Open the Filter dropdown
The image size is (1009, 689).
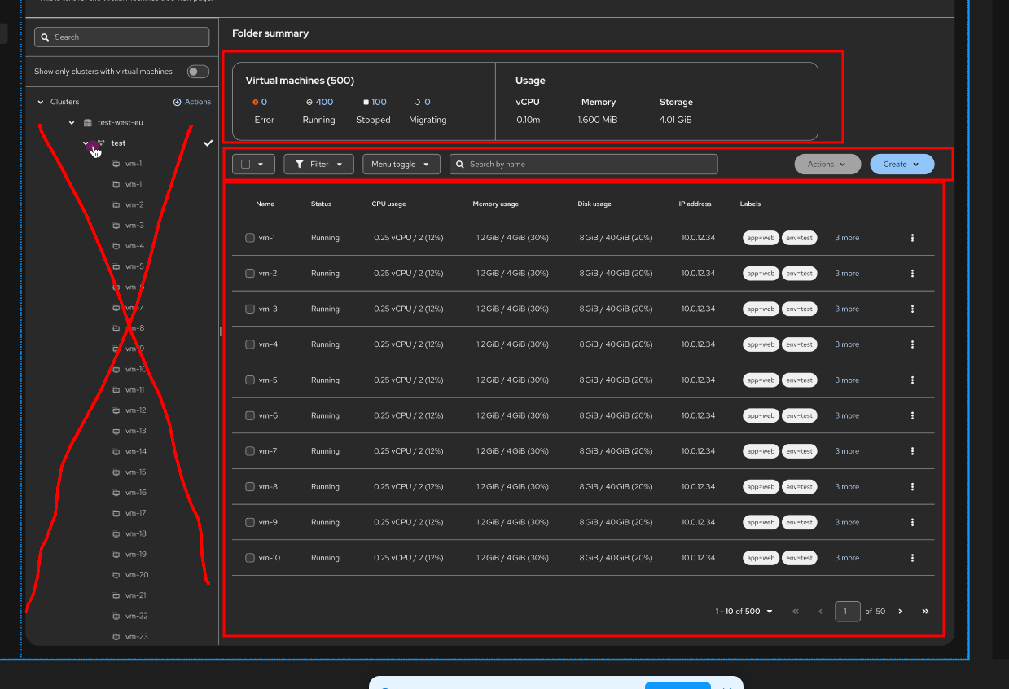click(x=319, y=165)
